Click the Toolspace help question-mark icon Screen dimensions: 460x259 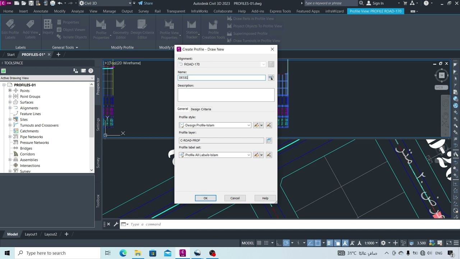click(x=91, y=71)
